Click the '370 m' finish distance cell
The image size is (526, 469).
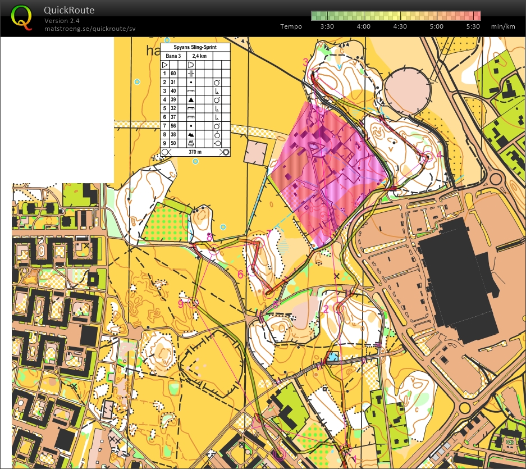[x=195, y=152]
